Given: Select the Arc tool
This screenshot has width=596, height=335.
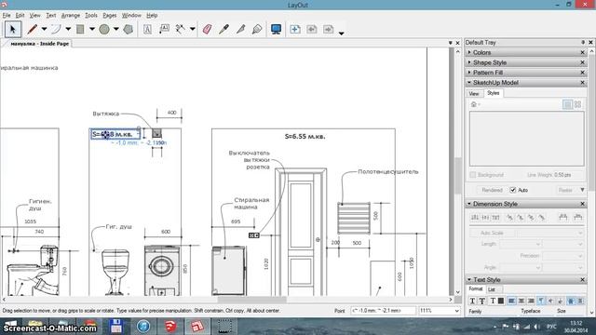Looking at the screenshot, I should [56, 29].
